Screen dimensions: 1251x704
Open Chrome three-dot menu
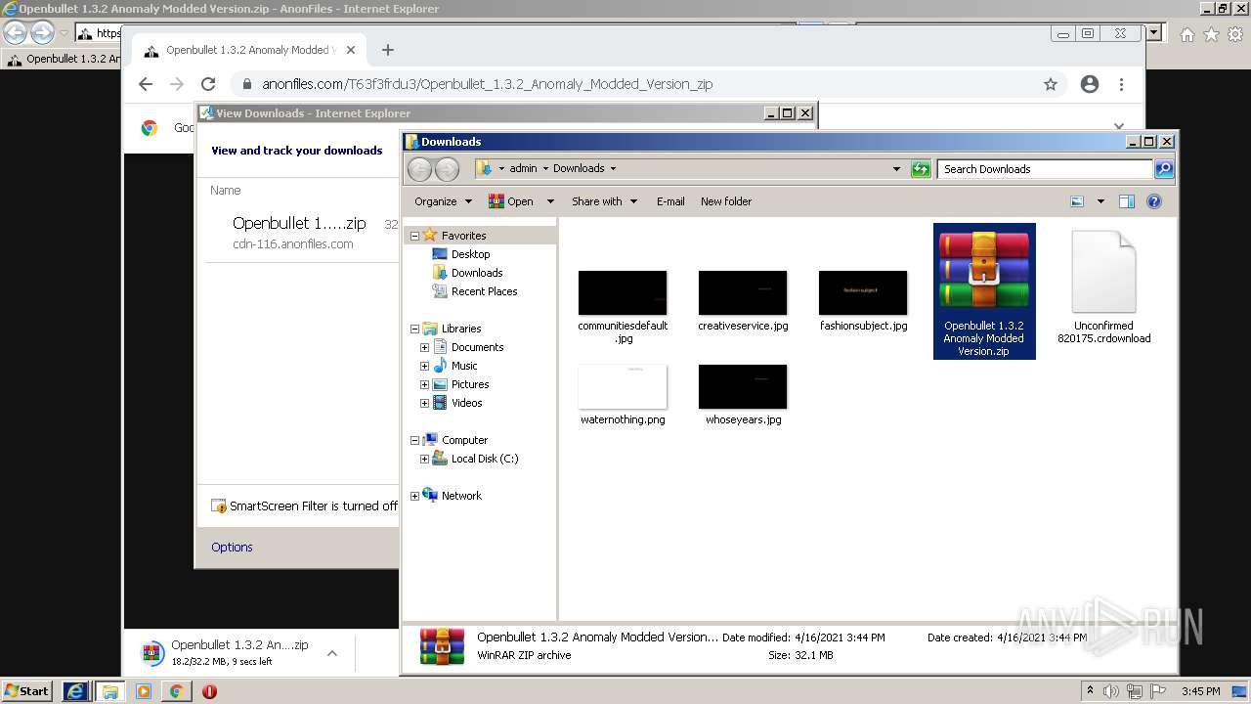[x=1122, y=84]
